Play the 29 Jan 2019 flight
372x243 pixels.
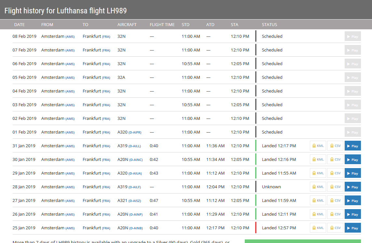pos(352,173)
